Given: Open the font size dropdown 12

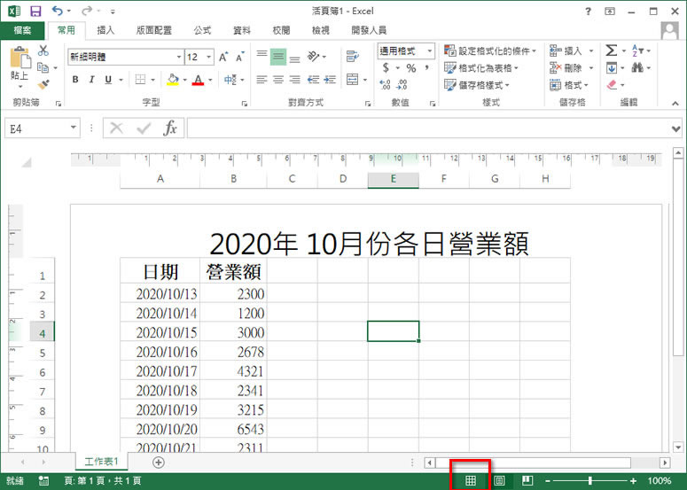Looking at the screenshot, I should [209, 57].
